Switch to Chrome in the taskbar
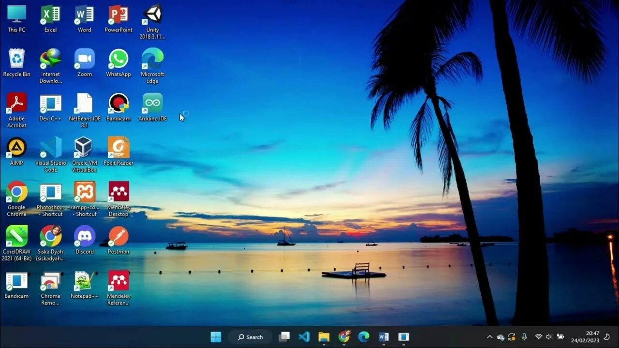 point(344,336)
